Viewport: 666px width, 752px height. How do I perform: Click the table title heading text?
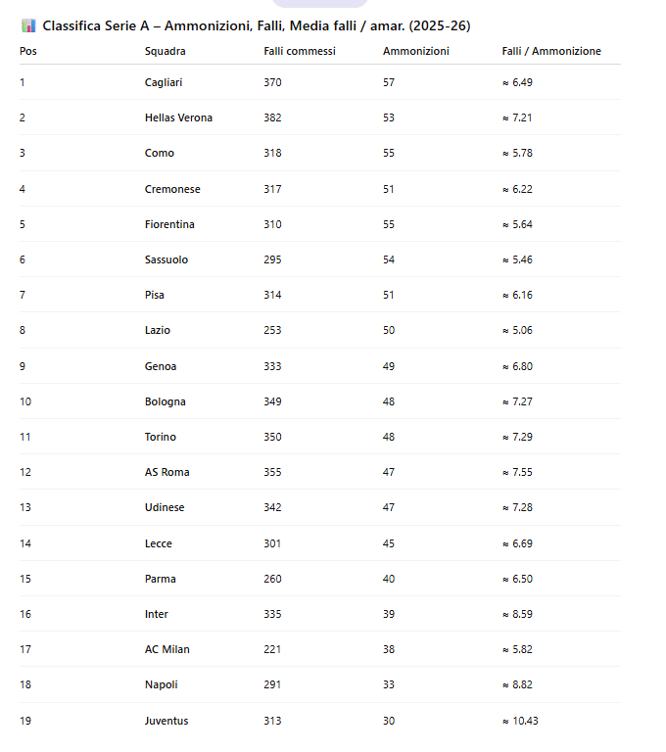257,26
